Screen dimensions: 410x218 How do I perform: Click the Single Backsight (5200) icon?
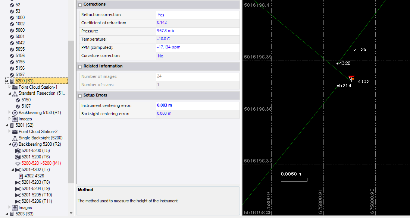click(x=15, y=138)
